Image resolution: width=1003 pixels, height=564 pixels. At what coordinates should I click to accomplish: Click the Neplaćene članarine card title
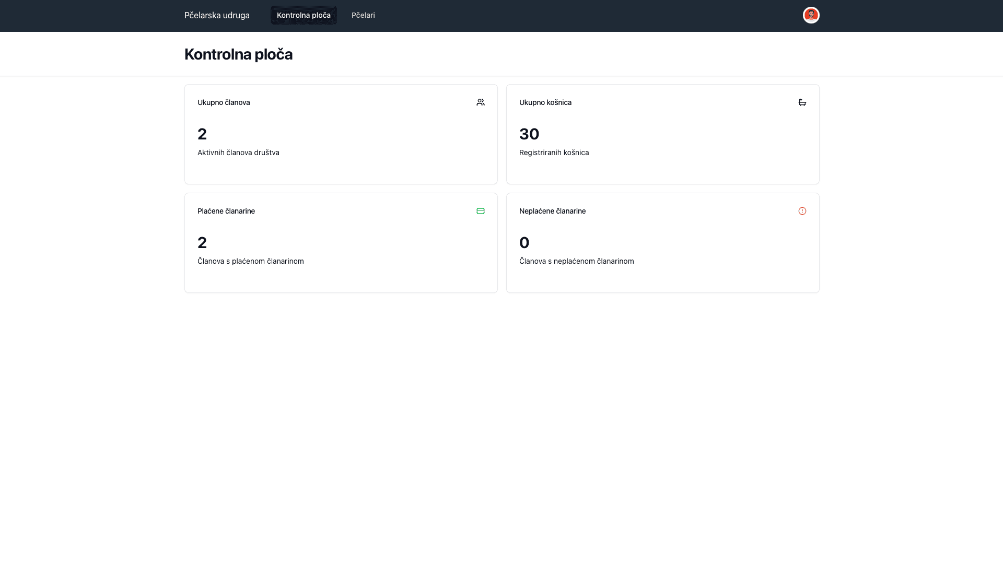(552, 211)
